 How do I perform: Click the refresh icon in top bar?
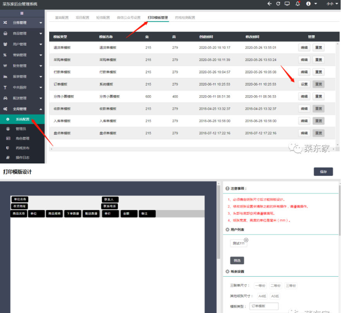coord(278,3)
